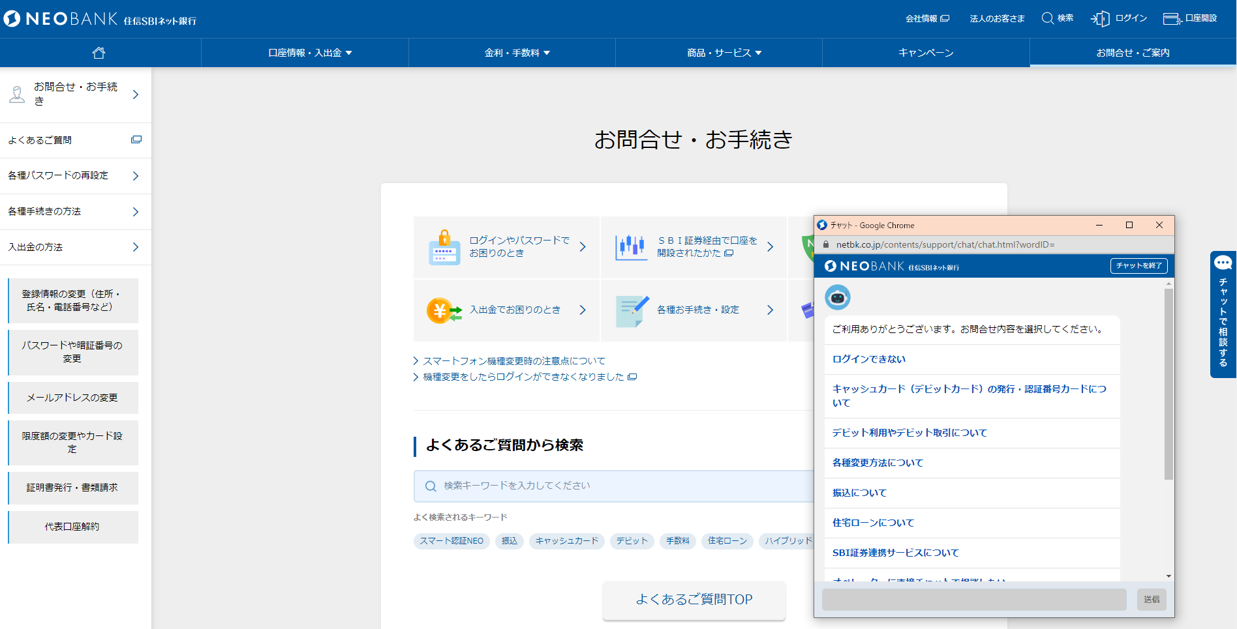The height and width of the screenshot is (629, 1237).
Task: Click パスワードや暗証番号の変更 button
Action: click(x=73, y=352)
